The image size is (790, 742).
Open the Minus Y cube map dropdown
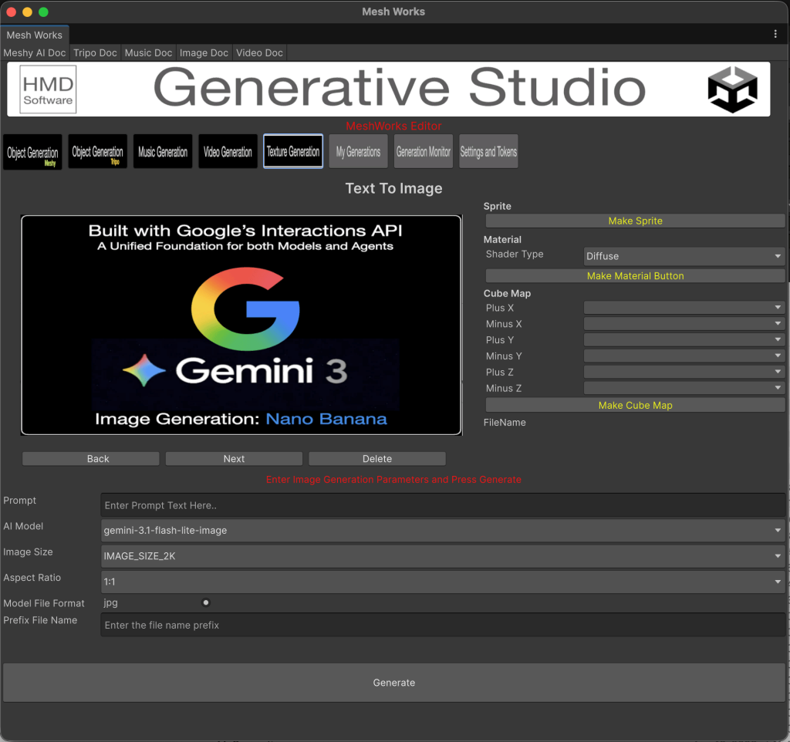684,356
